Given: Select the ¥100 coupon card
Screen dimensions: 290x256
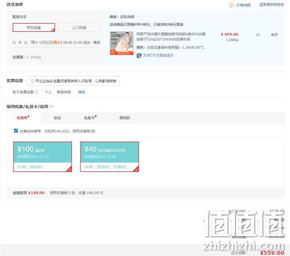Looking at the screenshot, I should [42, 156].
